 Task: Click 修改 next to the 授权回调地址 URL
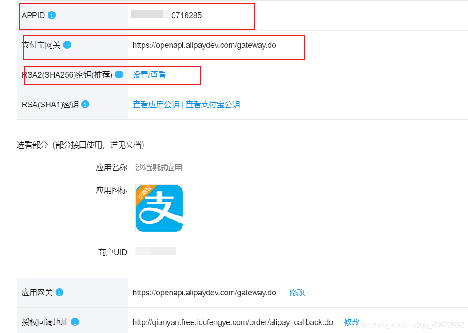[x=352, y=322]
